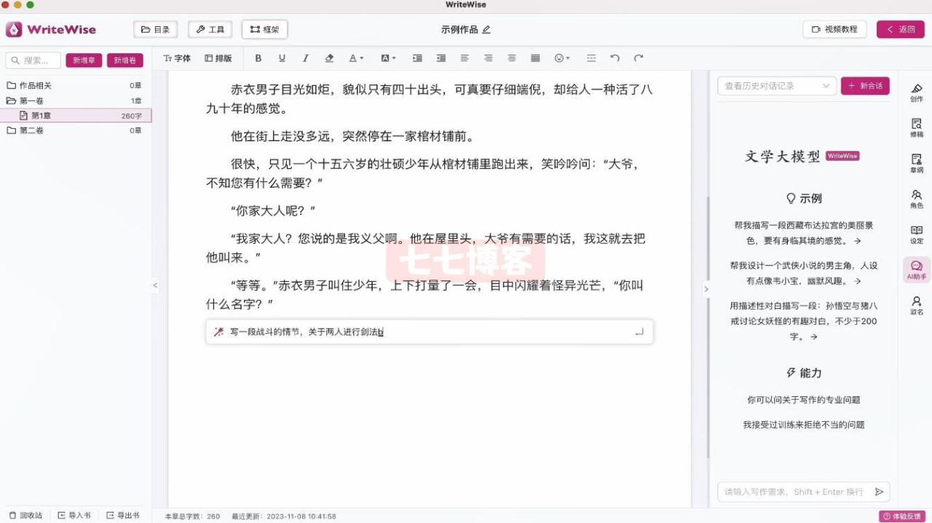Open the 角色 character panel

click(x=917, y=197)
